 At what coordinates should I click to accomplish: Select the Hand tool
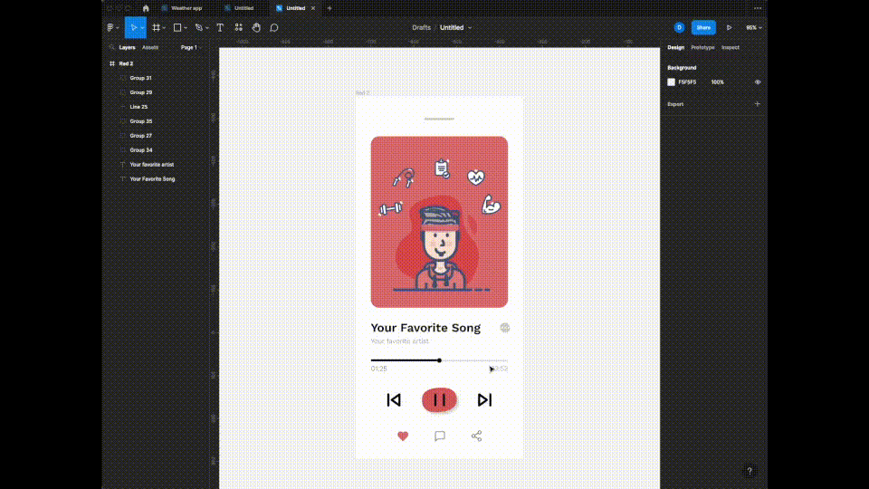click(256, 27)
